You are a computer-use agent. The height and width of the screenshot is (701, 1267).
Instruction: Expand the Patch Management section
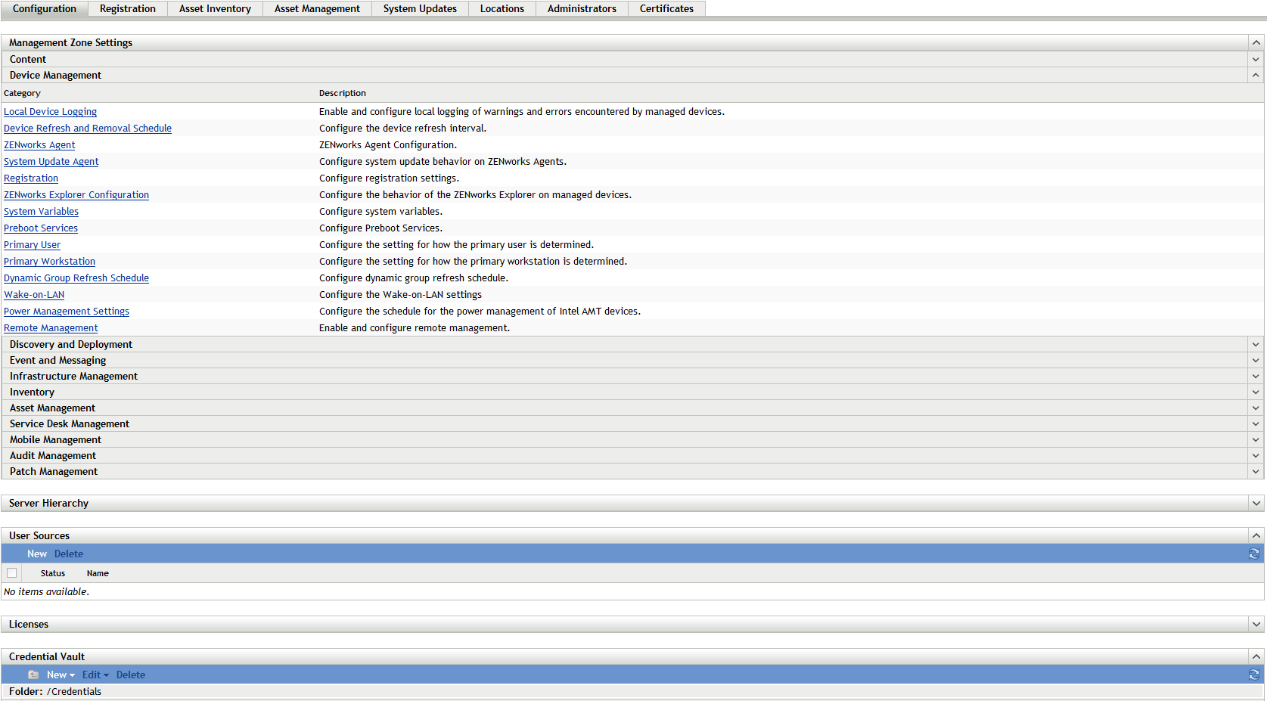[x=1255, y=471]
